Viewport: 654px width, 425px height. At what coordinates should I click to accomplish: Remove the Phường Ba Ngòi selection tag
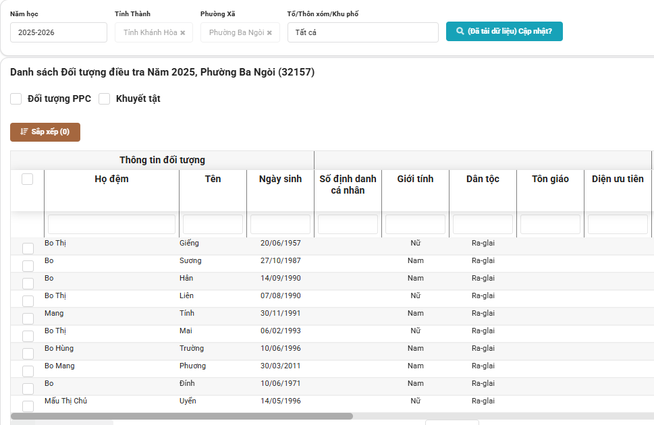(x=269, y=32)
